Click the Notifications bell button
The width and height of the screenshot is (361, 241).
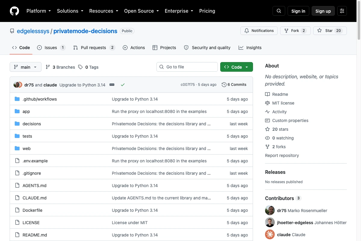pyautogui.click(x=259, y=31)
